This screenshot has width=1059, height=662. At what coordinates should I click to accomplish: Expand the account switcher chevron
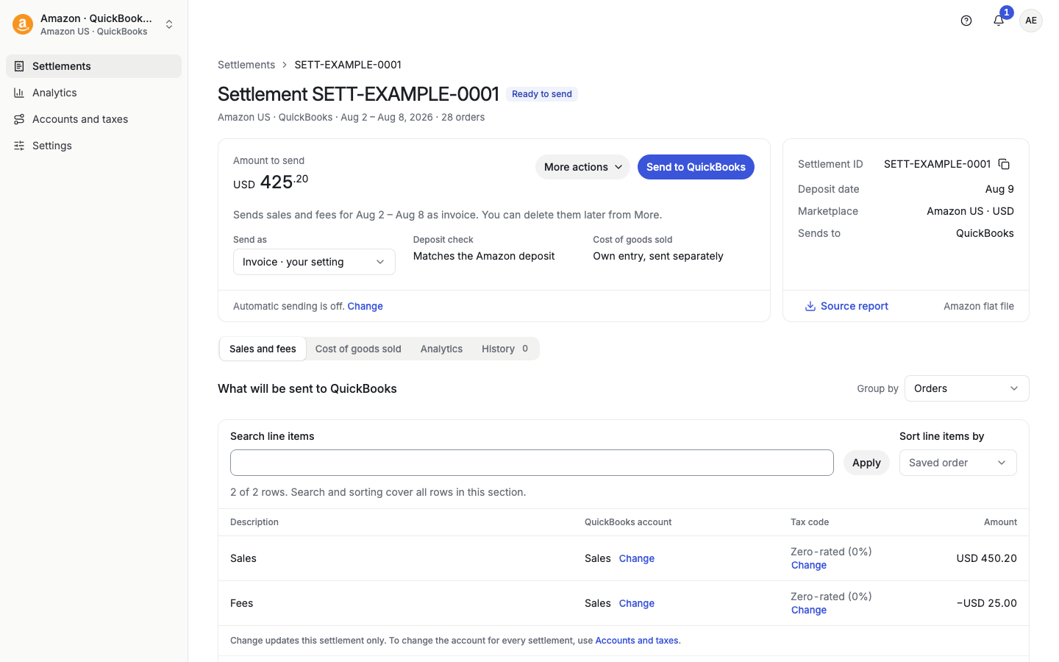169,24
